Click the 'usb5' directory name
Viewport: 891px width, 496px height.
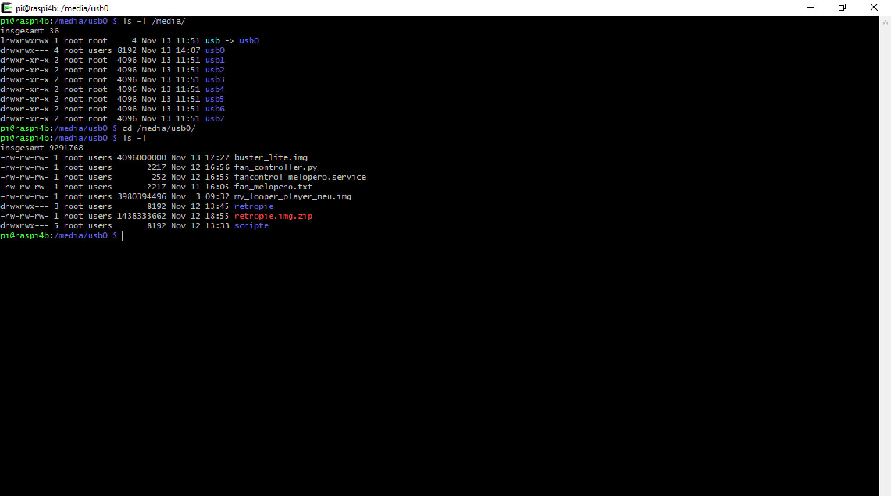point(215,99)
